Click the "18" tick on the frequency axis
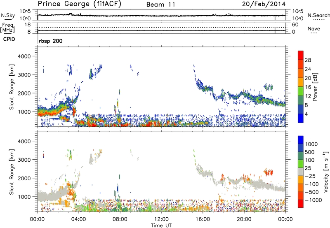Image resolution: width=330 pixels, height=228 pixels. tap(28, 25)
